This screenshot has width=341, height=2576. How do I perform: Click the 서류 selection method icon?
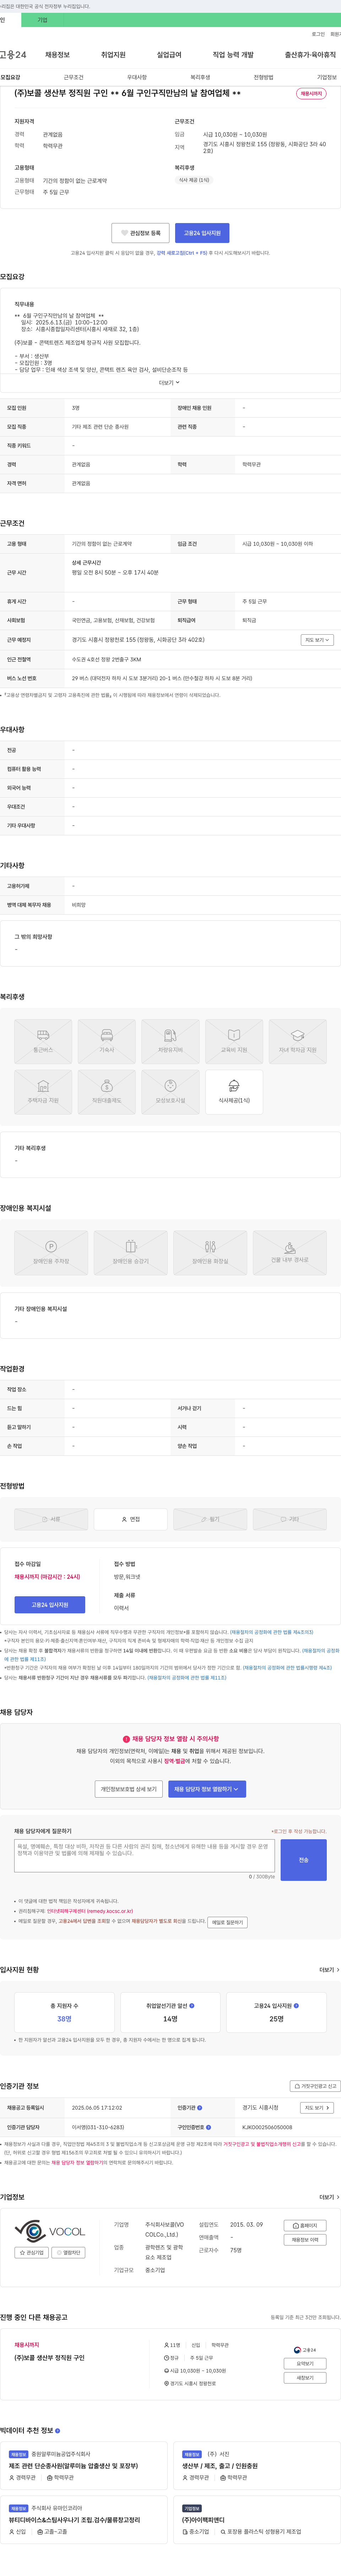pos(51,1519)
